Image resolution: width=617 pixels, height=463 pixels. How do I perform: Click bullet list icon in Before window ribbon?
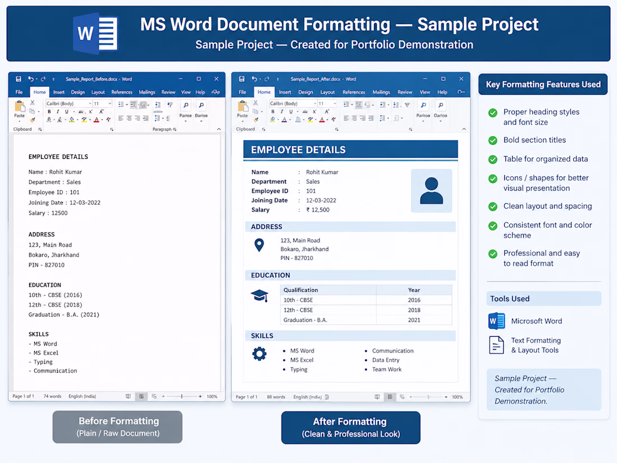121,104
